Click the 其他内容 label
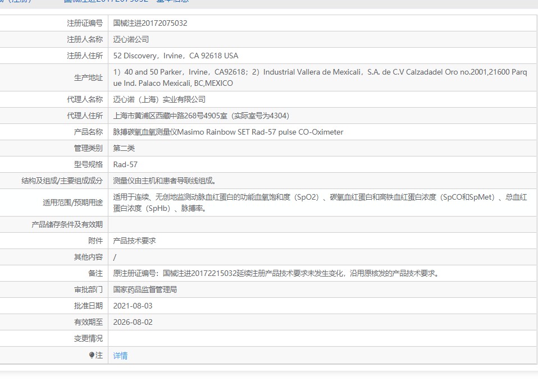Screen dimensions: 538x382 click(88, 257)
